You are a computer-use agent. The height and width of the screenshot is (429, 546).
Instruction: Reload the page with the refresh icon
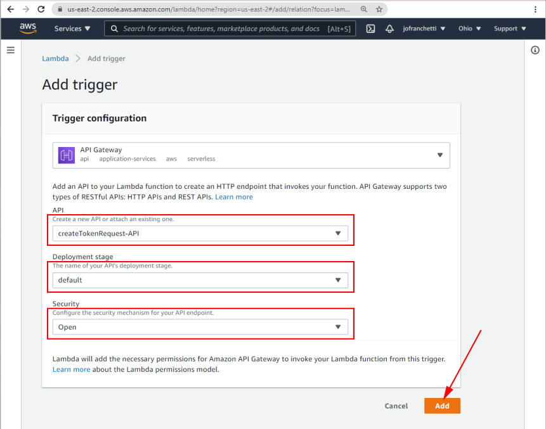(x=41, y=10)
